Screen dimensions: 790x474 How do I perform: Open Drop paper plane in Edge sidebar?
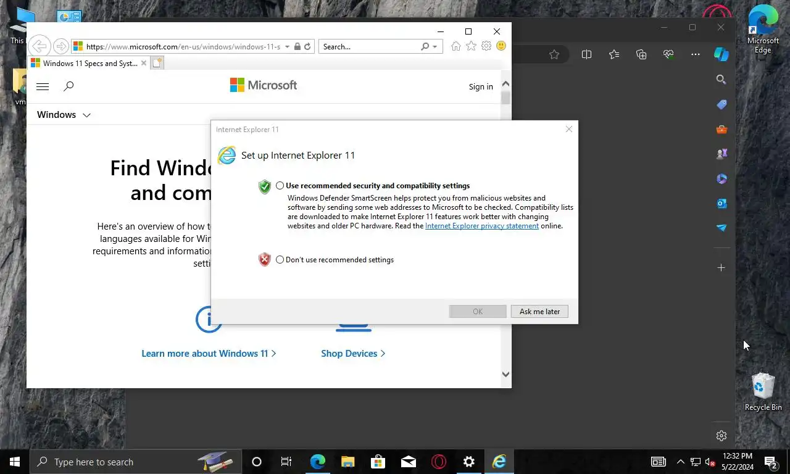721,228
